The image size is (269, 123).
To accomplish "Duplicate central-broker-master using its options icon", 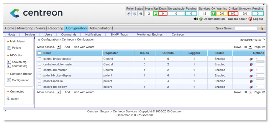I will [x=251, y=59].
